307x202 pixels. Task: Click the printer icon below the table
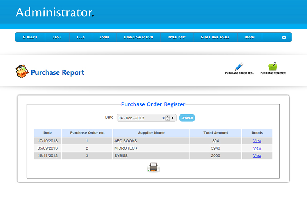click(153, 167)
